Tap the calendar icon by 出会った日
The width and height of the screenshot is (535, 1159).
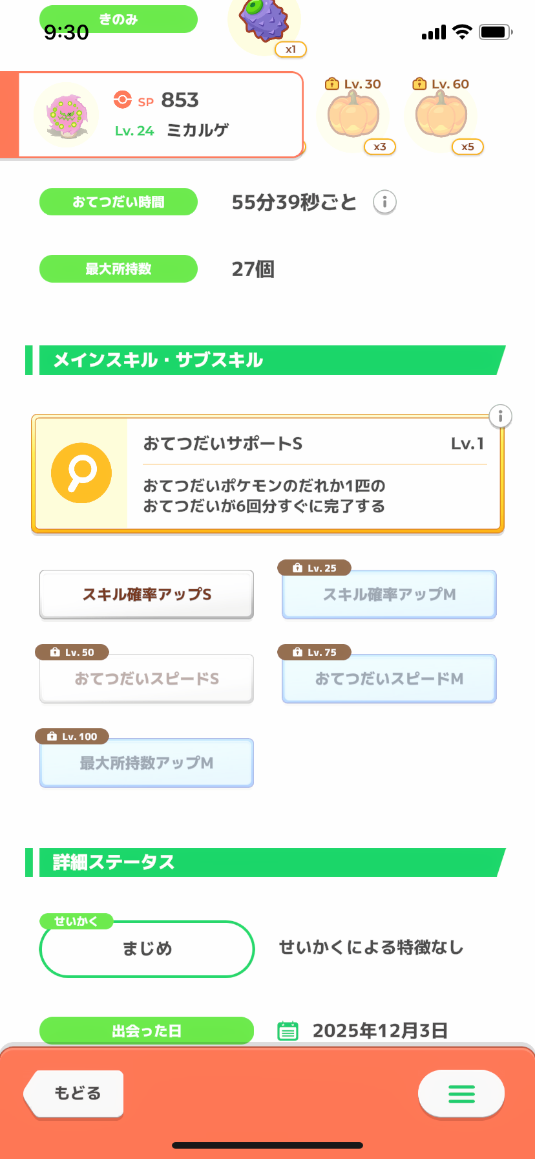[x=288, y=1030]
